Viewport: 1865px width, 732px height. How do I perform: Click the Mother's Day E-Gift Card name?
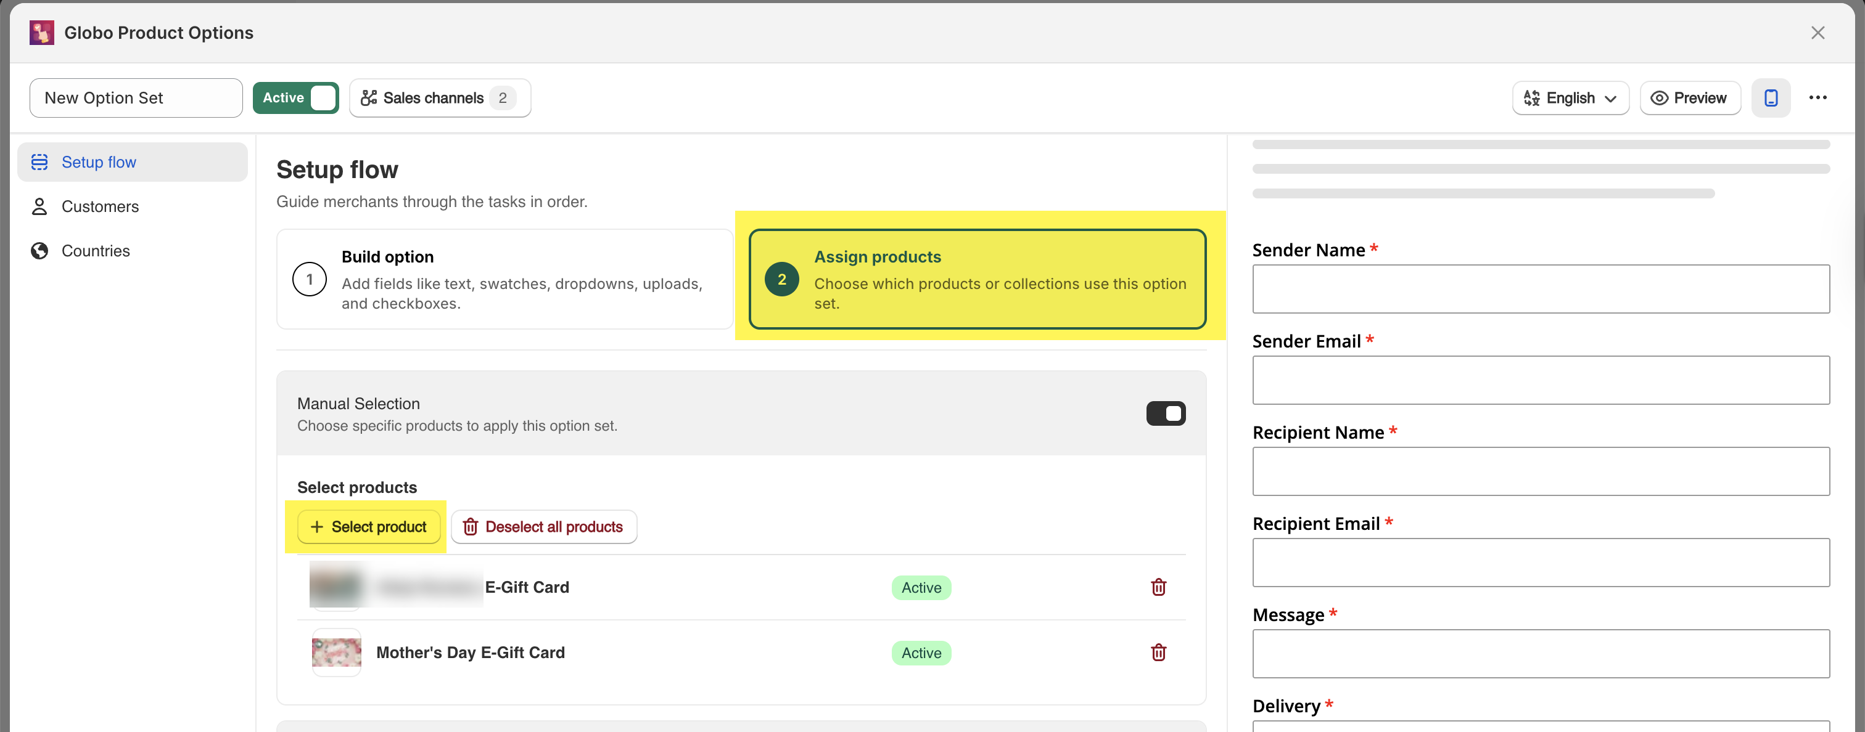471,653
